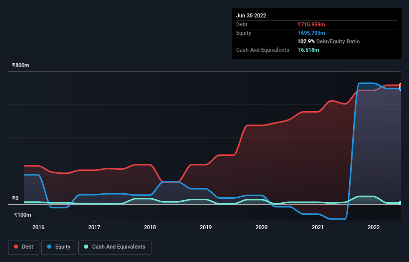The image size is (409, 262).
Task: Select the 2022 x-axis label
Action: 374,227
